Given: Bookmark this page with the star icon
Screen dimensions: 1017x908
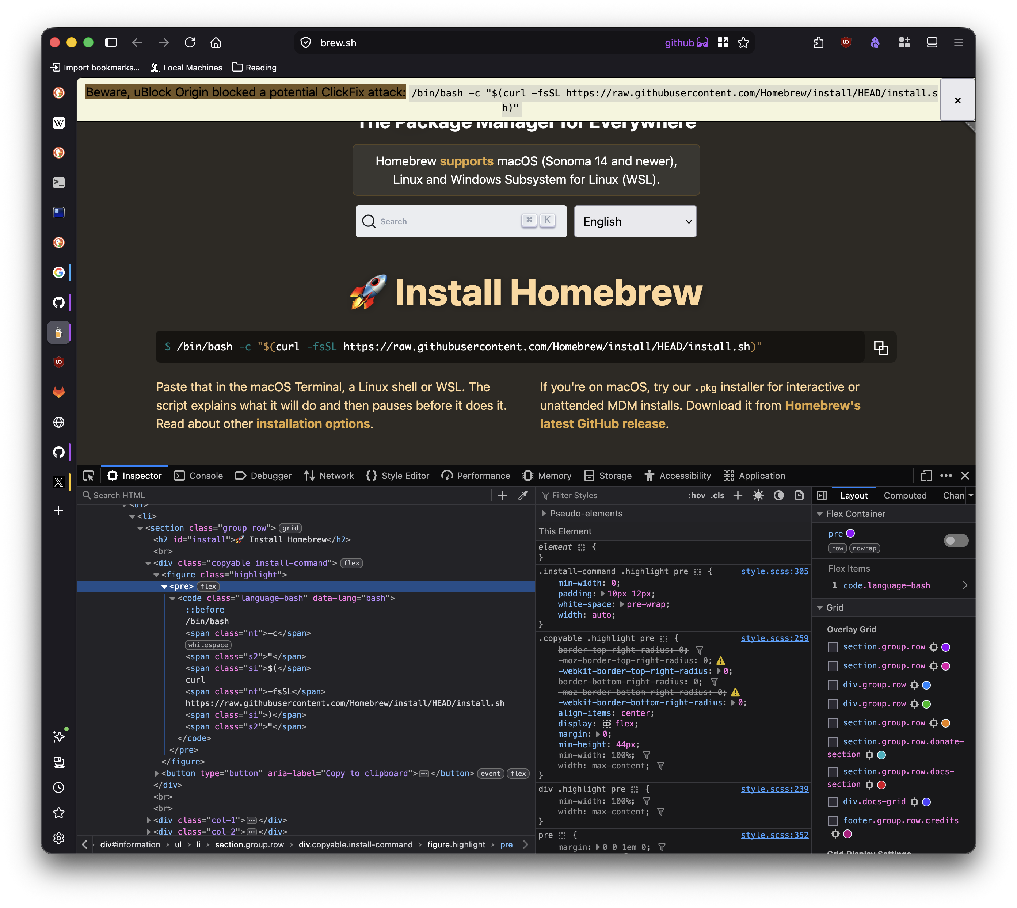Looking at the screenshot, I should click(x=743, y=42).
